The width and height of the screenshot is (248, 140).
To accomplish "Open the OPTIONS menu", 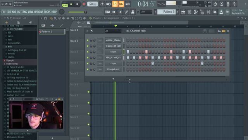I will [39, 12].
